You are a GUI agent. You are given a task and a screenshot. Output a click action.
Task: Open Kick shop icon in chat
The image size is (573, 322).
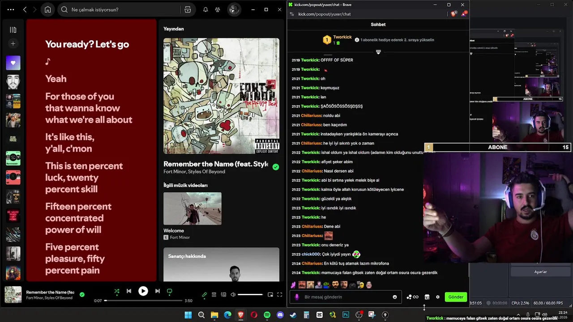pyautogui.click(x=427, y=297)
